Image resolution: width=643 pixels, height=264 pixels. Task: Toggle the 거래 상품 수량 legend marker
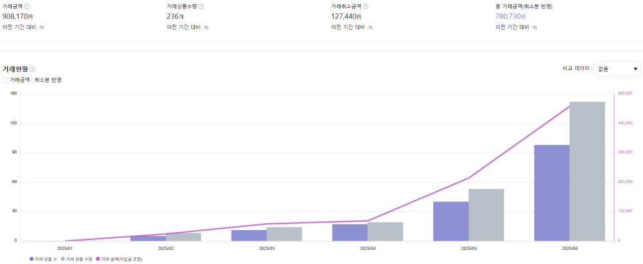tap(63, 259)
